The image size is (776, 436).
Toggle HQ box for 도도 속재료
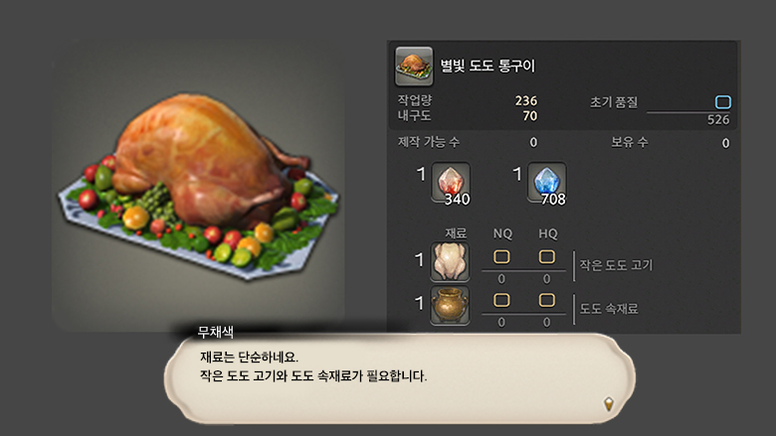(x=547, y=300)
